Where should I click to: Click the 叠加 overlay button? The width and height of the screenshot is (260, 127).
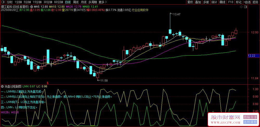198,2
